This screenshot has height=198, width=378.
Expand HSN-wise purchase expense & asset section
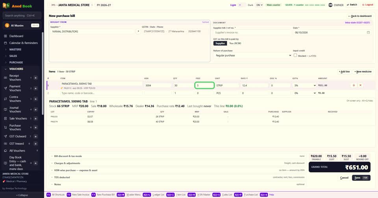(178, 170)
